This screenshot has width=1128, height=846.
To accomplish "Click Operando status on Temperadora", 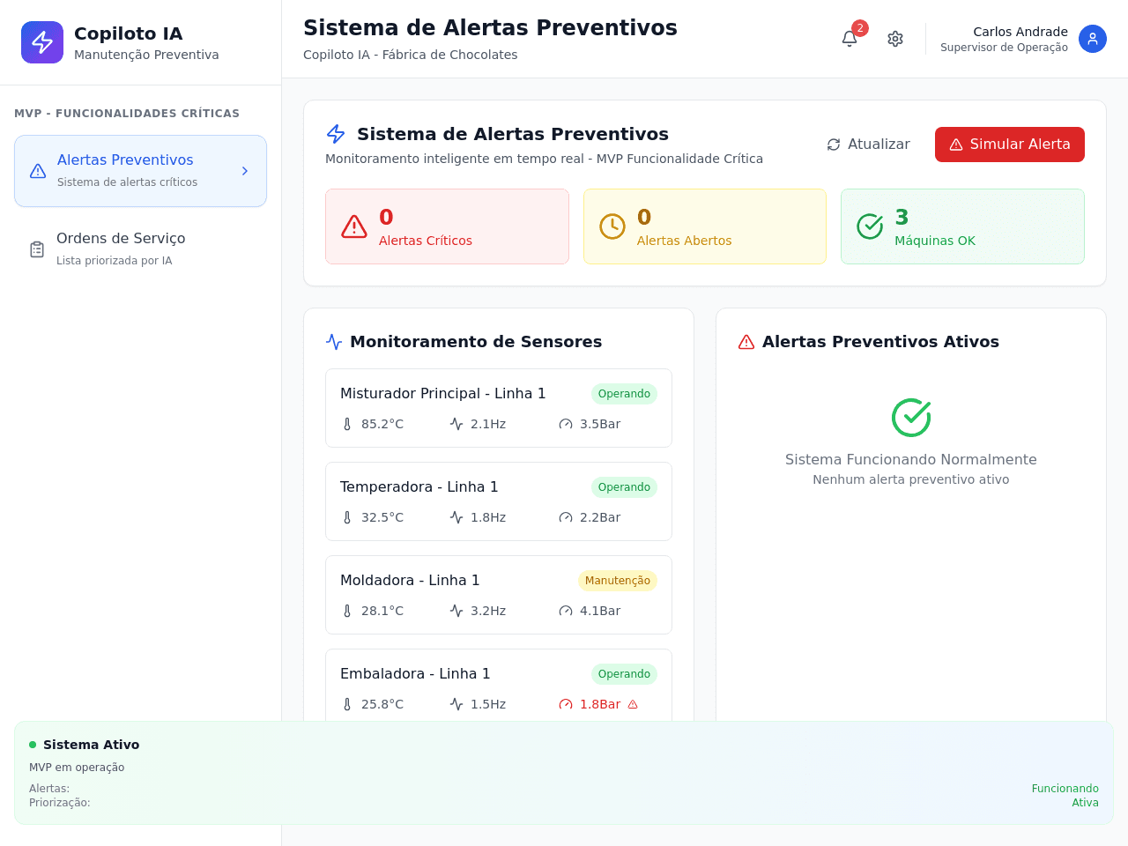I will coord(624,487).
